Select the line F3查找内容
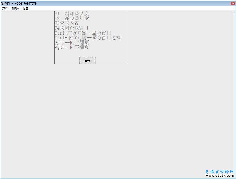 click(67, 23)
